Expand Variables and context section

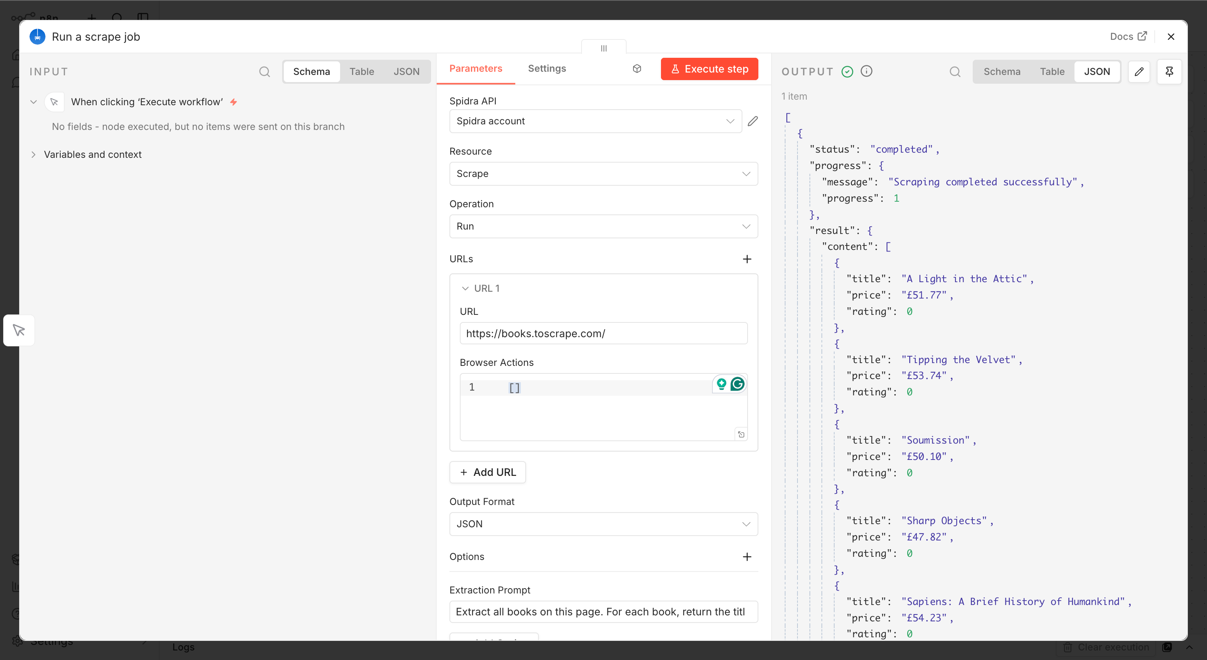(92, 154)
